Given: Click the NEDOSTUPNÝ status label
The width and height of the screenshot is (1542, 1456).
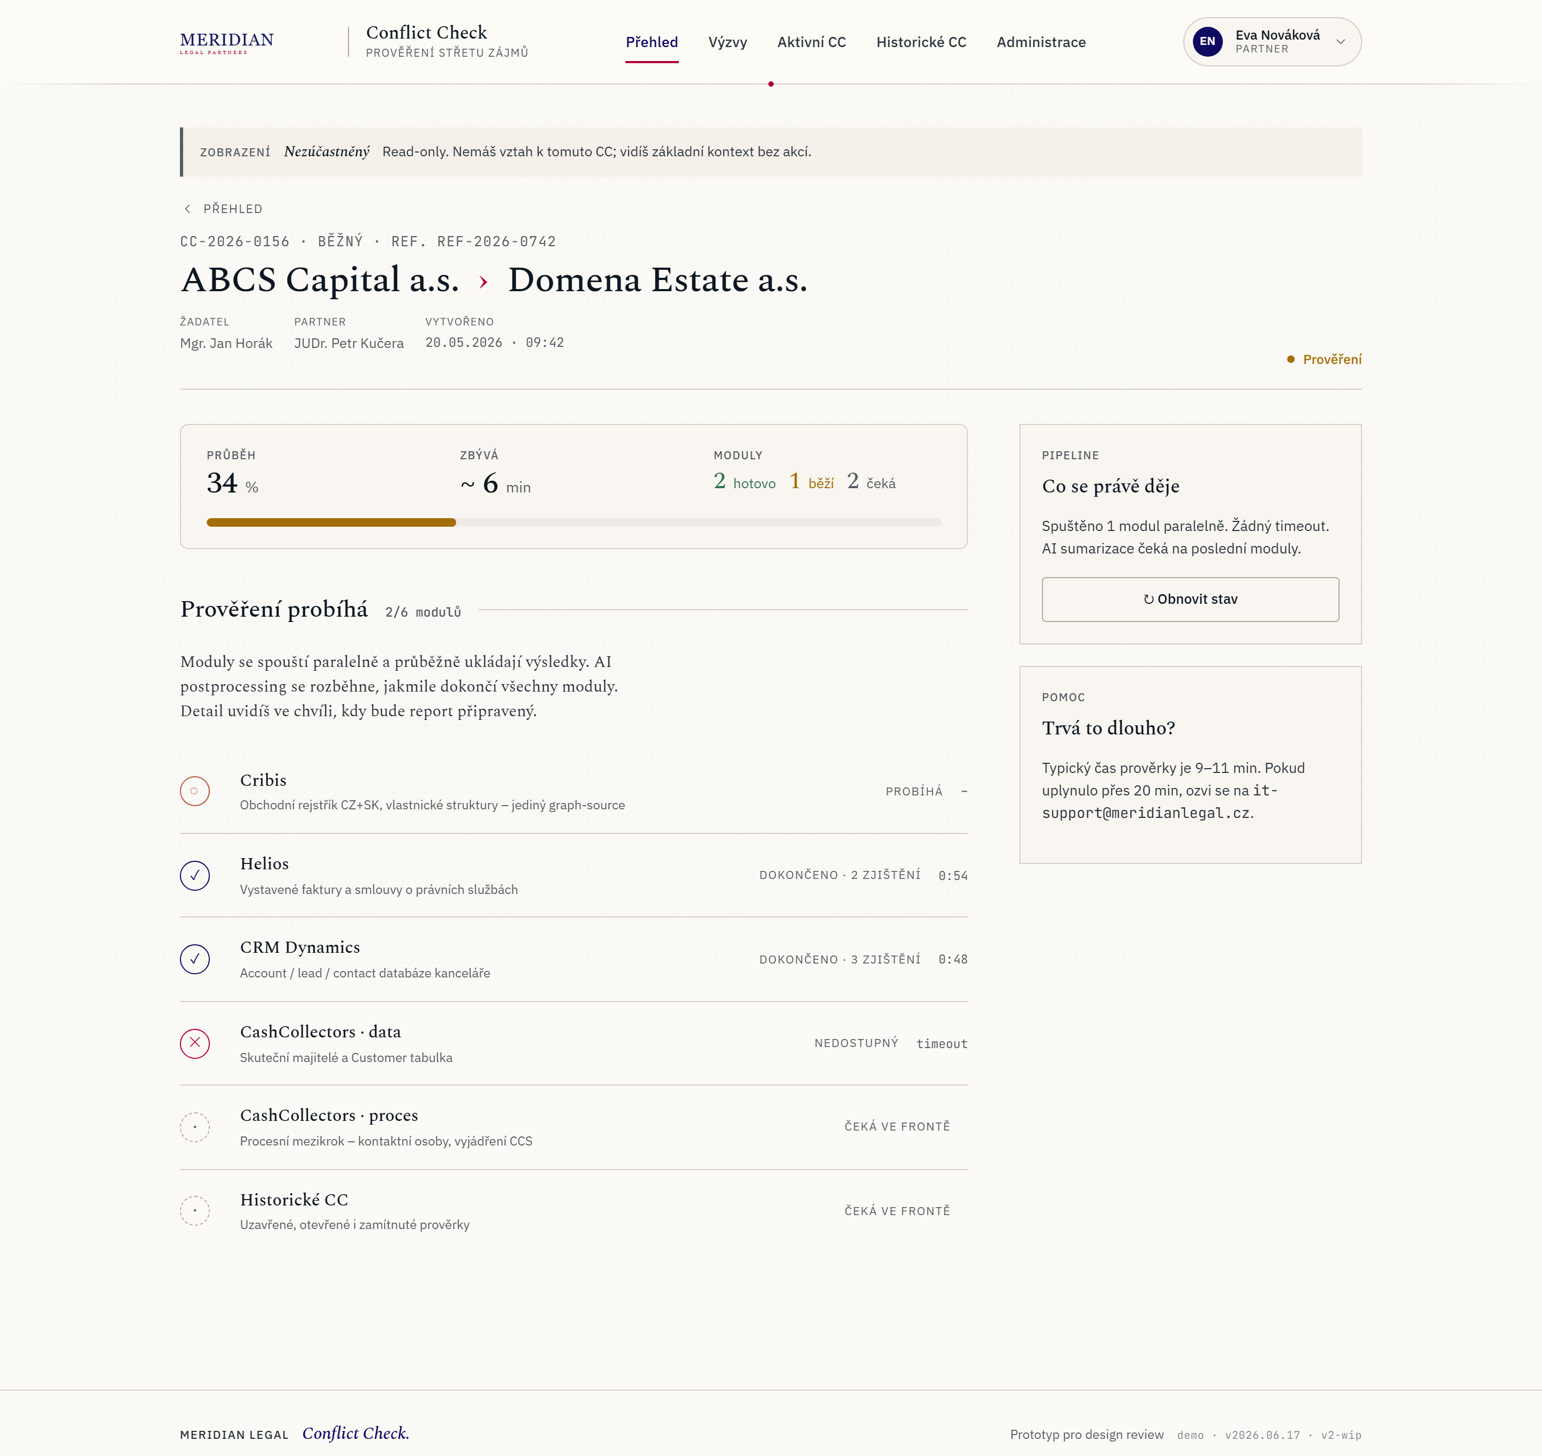Looking at the screenshot, I should pyautogui.click(x=856, y=1043).
